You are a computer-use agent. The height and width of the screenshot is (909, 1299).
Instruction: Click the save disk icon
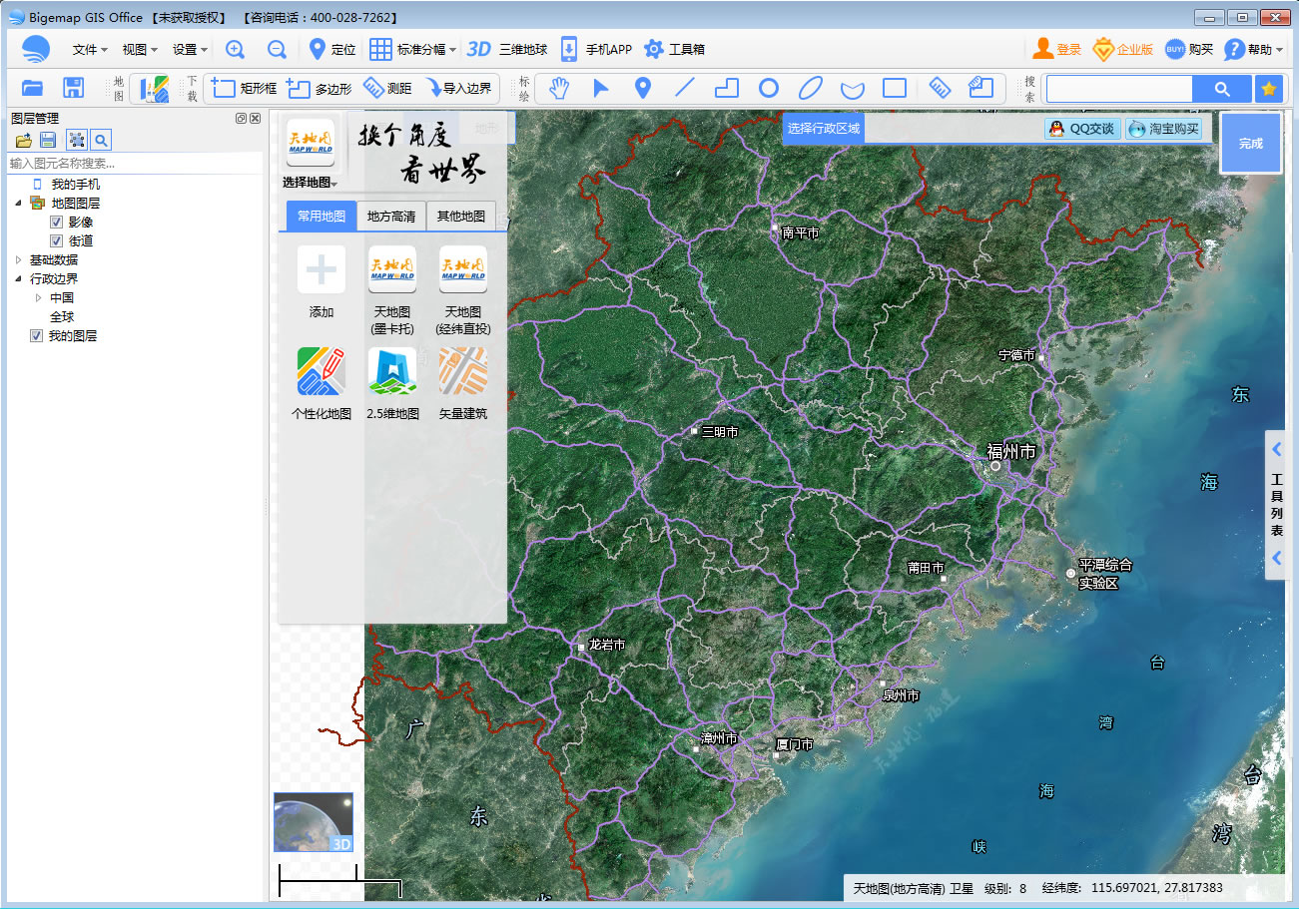[x=74, y=88]
